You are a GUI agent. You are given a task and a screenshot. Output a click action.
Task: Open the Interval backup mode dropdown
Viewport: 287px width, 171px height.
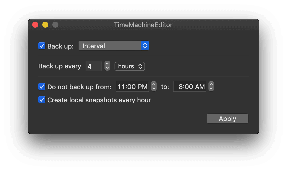pos(114,46)
